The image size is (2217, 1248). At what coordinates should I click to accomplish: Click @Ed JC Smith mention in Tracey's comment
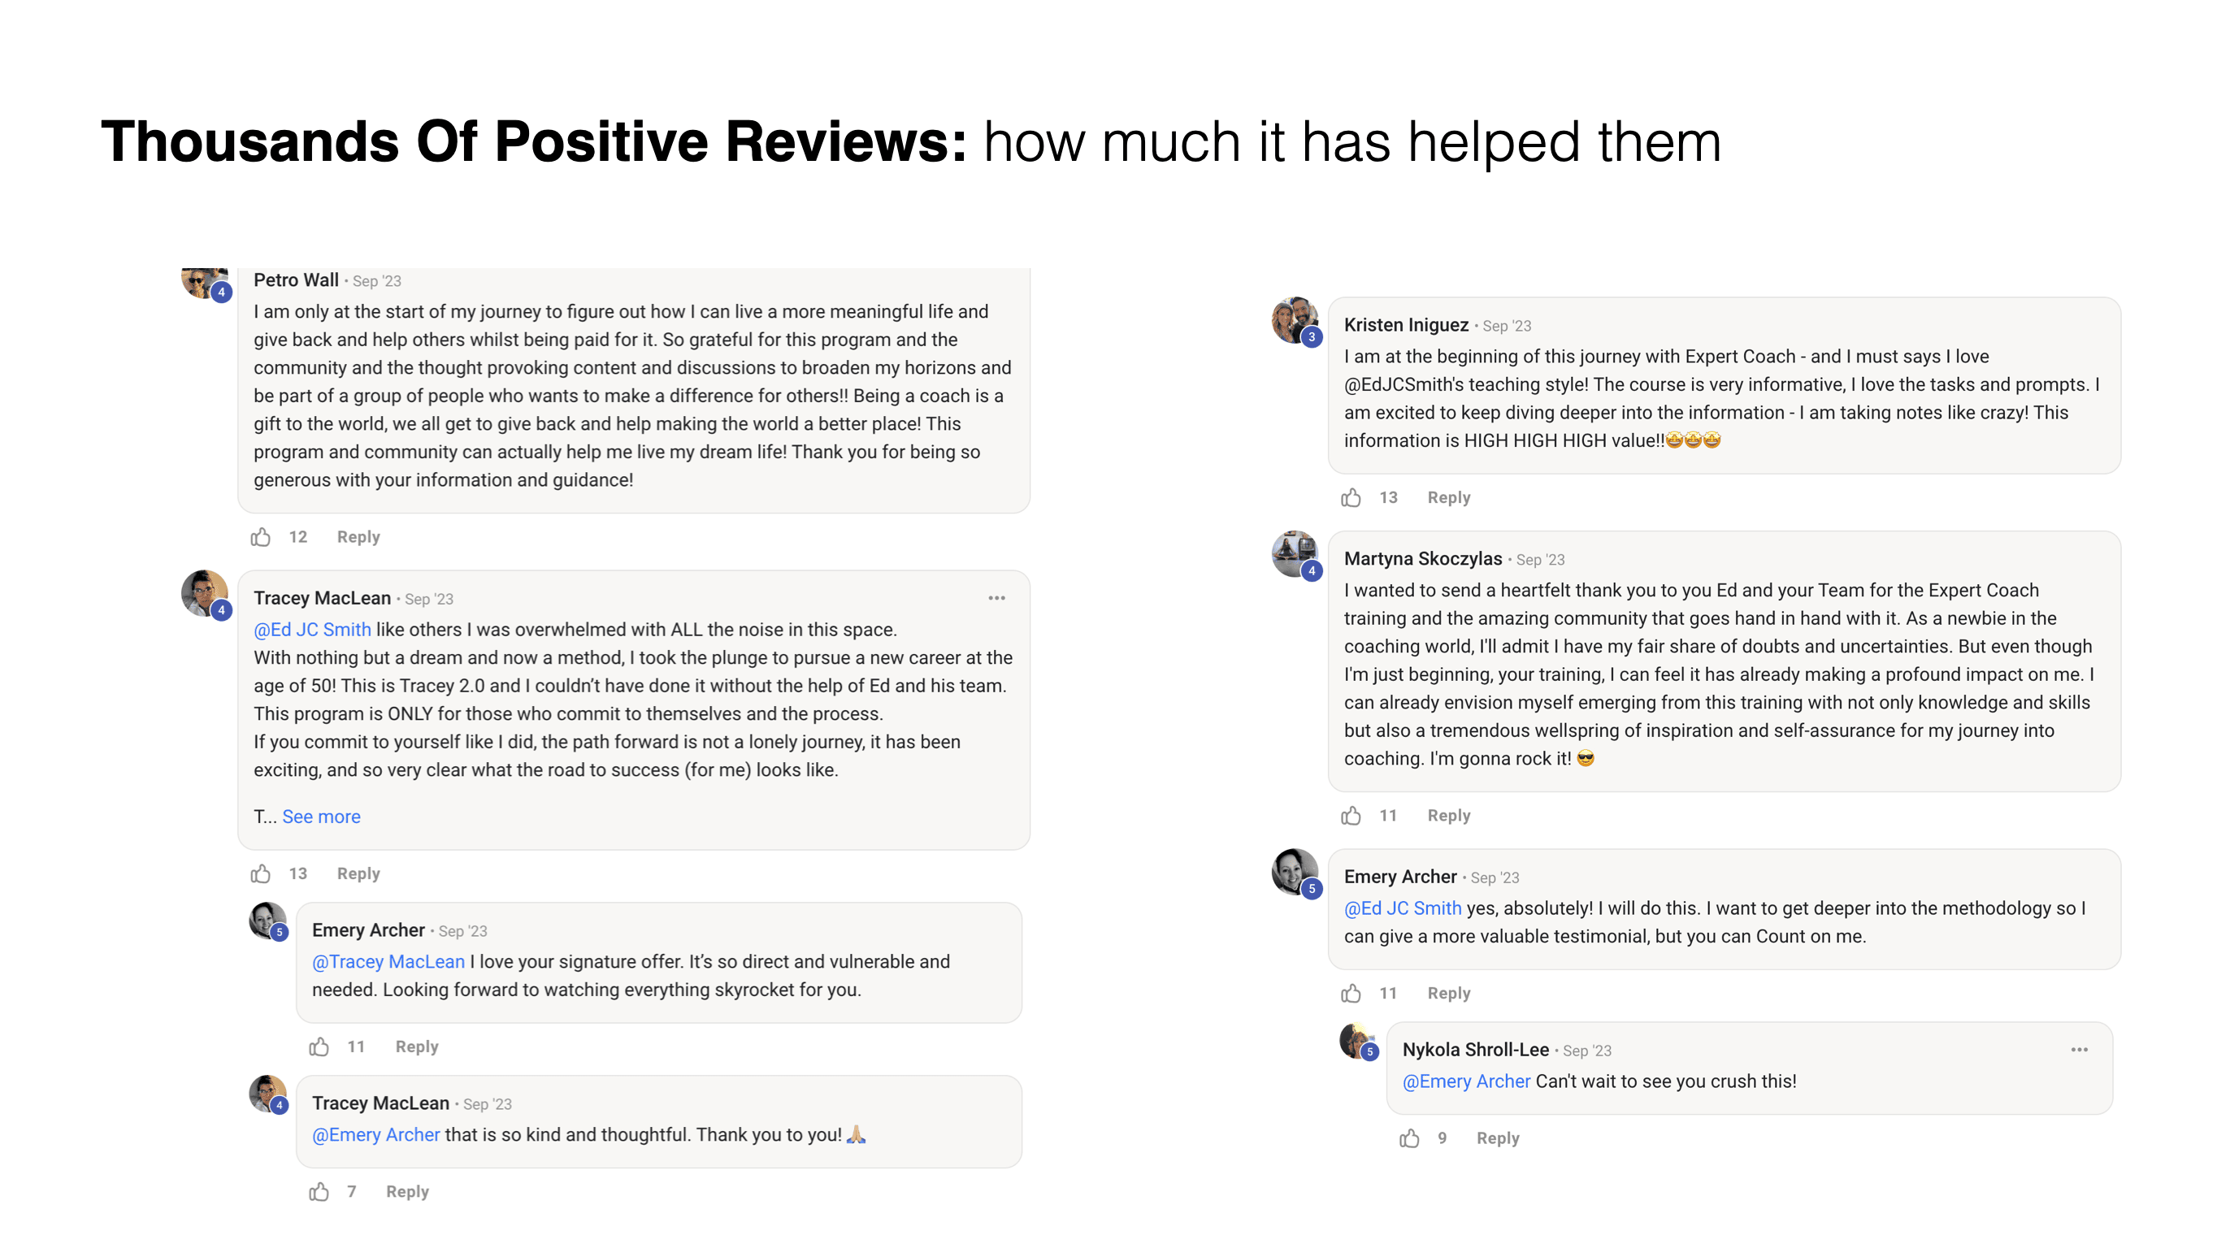312,629
